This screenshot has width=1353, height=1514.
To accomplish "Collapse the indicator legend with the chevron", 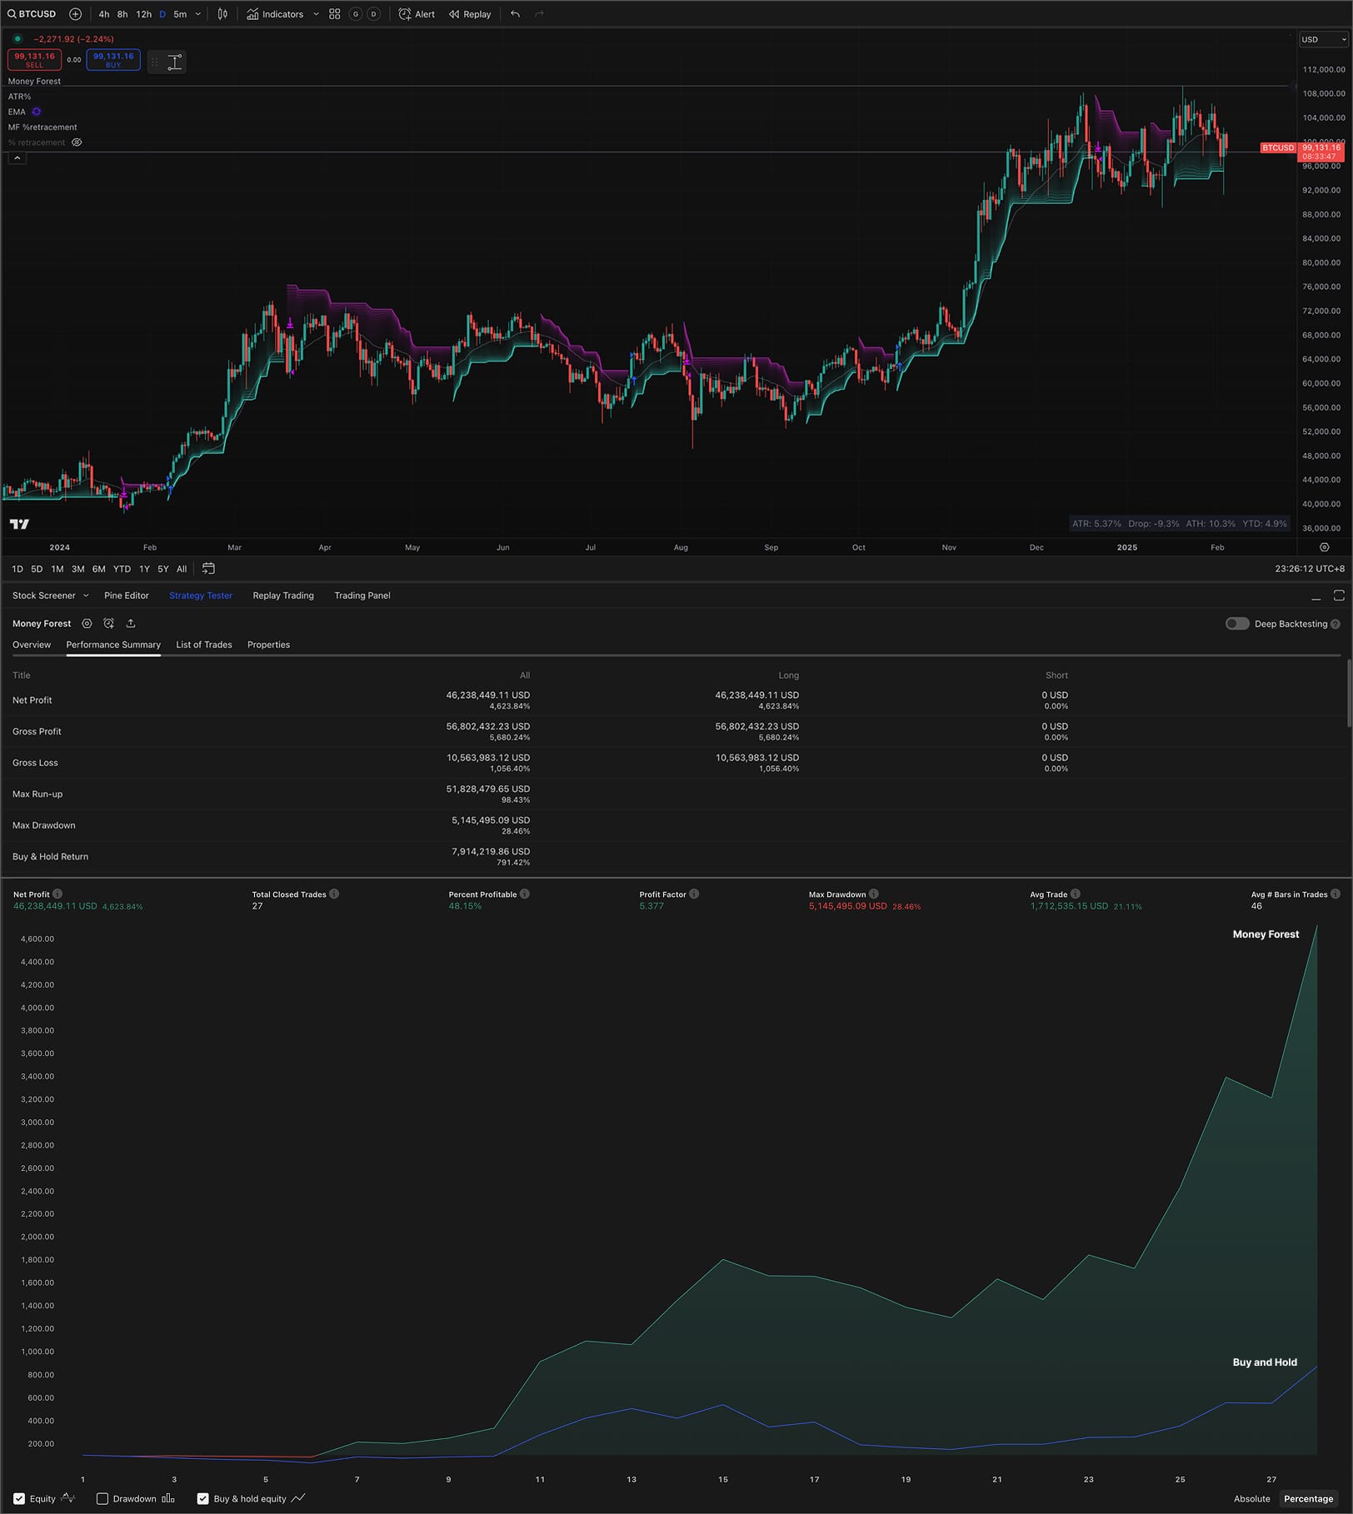I will pyautogui.click(x=17, y=158).
